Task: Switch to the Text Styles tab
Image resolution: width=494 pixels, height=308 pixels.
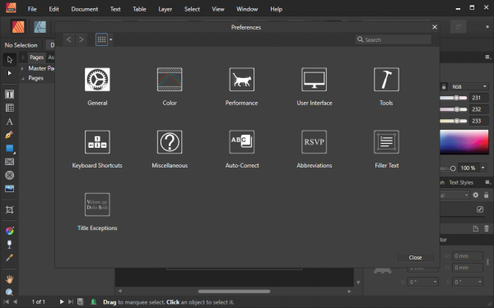Action: point(461,182)
